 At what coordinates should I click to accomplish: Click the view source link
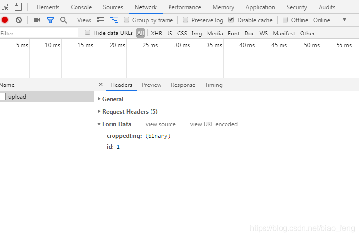[x=160, y=124]
